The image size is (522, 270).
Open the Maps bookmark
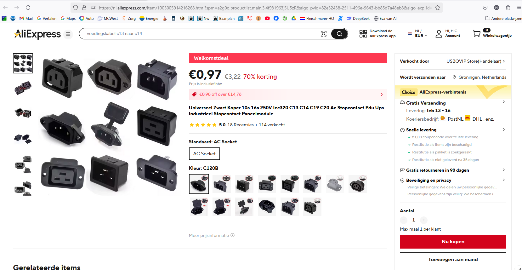(x=68, y=18)
